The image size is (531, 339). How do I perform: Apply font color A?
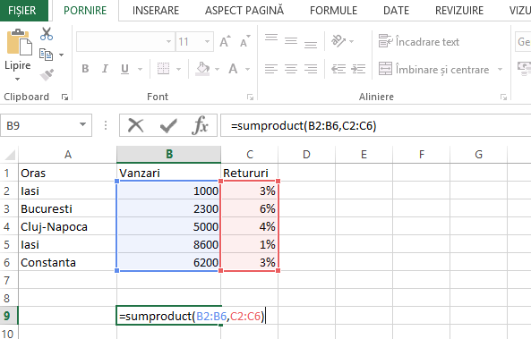point(233,69)
